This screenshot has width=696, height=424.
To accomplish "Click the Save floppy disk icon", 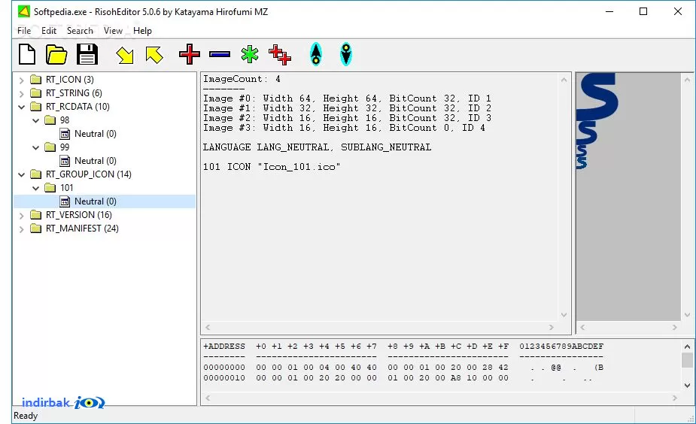I will tap(87, 55).
